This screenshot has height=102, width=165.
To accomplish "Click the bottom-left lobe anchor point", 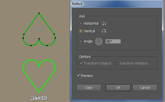I will click(x=31, y=45).
